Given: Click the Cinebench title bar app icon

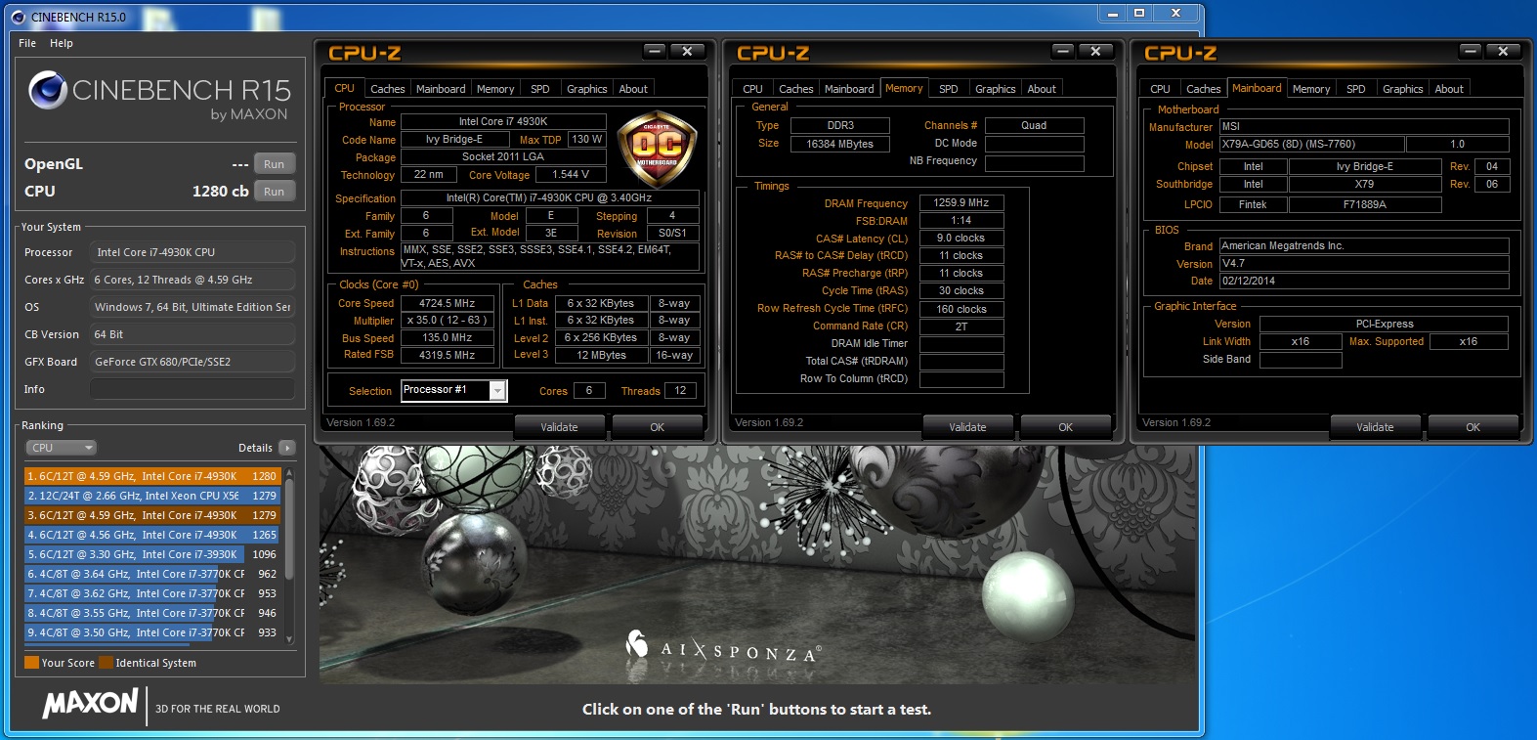Looking at the screenshot, I should [18, 17].
